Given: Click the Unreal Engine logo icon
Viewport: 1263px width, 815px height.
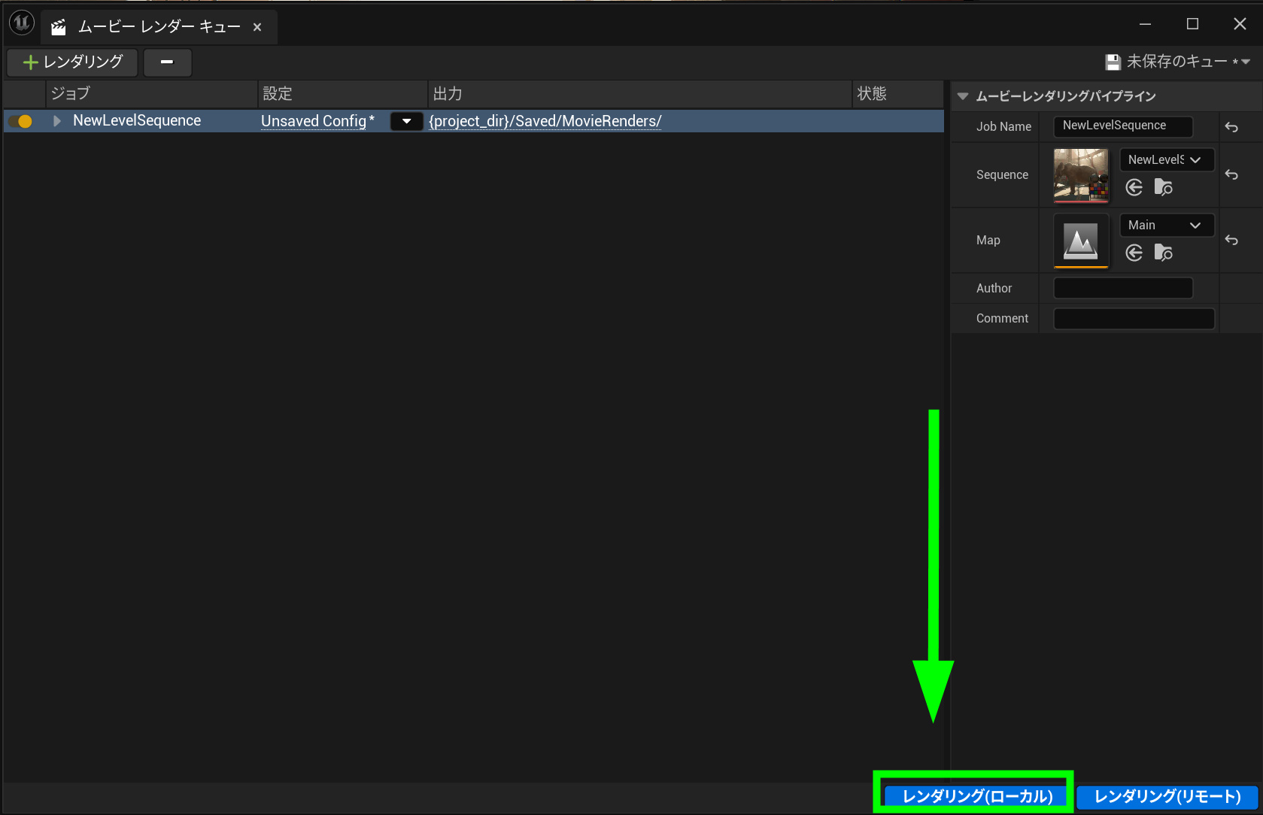Looking at the screenshot, I should click(x=22, y=23).
